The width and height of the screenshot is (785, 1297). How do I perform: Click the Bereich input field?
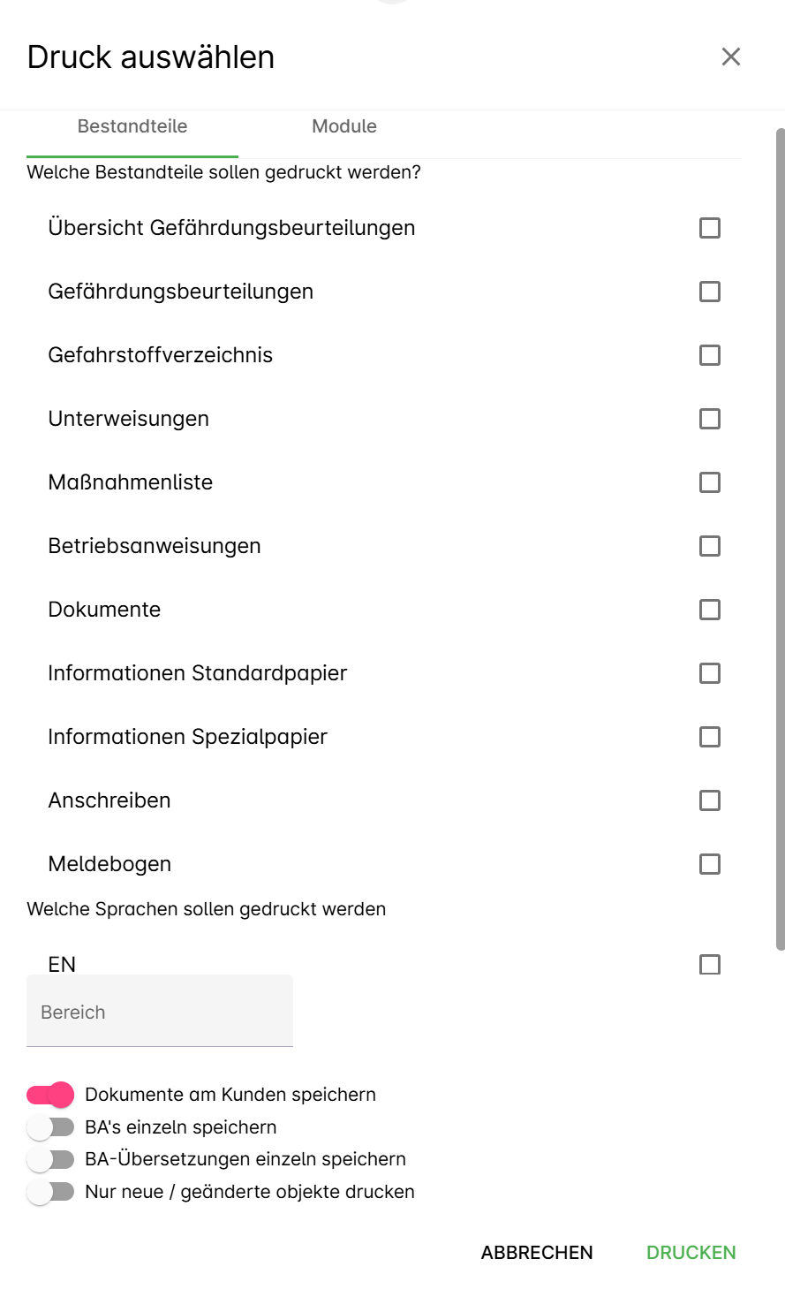click(159, 1013)
